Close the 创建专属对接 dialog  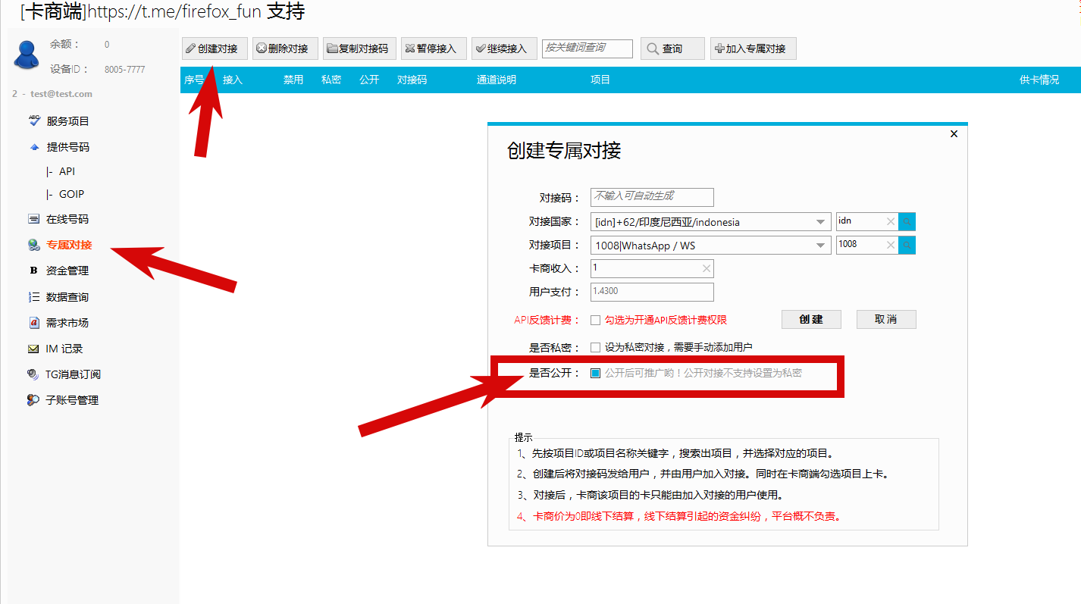click(x=954, y=133)
